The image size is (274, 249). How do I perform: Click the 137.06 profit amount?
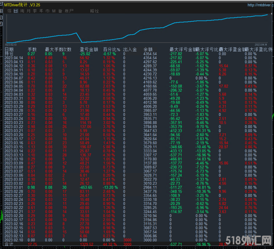tap(86, 127)
